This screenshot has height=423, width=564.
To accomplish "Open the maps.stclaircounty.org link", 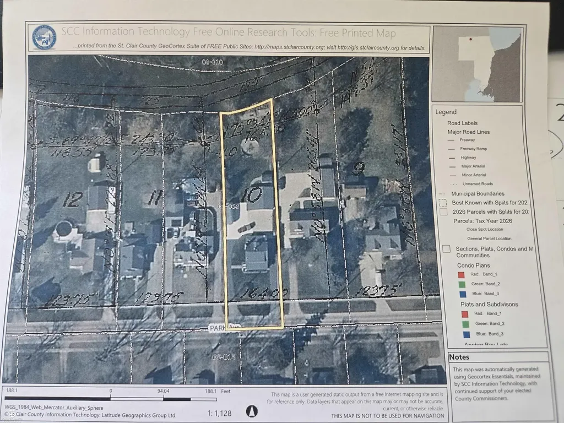I will (x=289, y=47).
